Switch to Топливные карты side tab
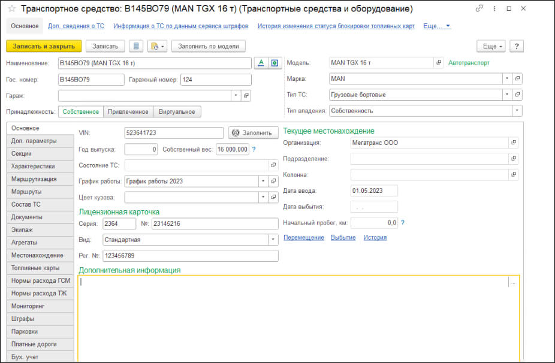 (x=40, y=268)
